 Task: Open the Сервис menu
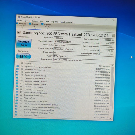35,21
